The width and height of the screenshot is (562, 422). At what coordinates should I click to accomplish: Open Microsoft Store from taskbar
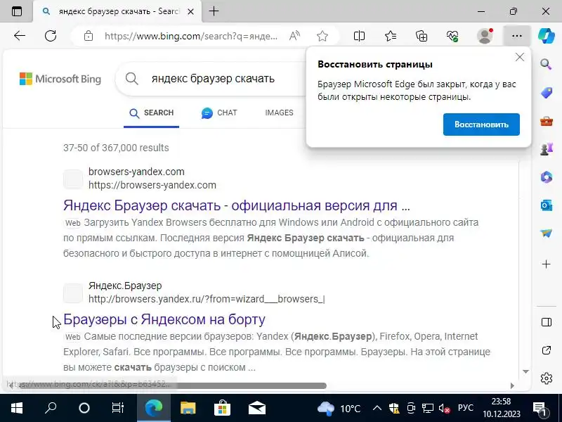(x=222, y=408)
